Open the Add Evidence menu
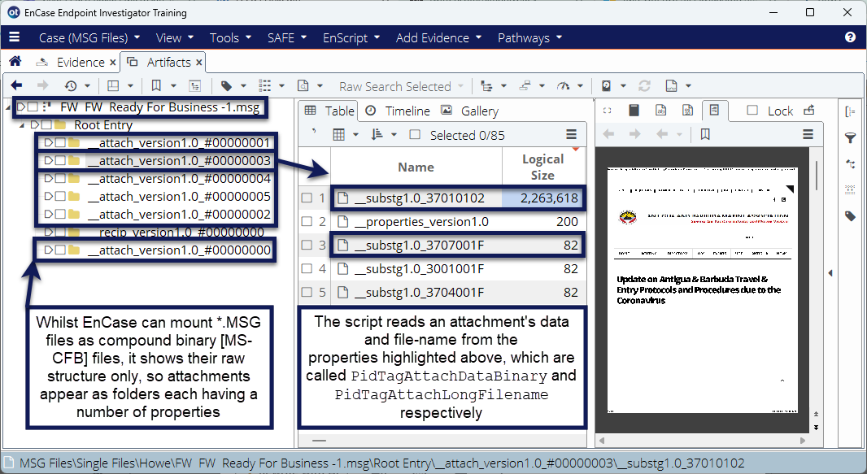 tap(438, 37)
